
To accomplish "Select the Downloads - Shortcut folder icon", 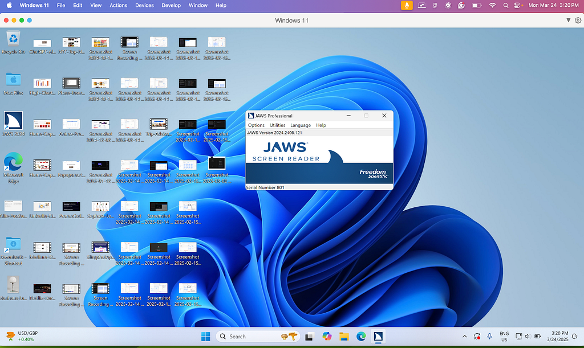I will point(13,251).
